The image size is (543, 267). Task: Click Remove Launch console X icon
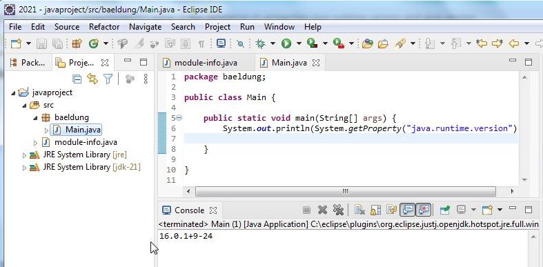pyautogui.click(x=322, y=210)
